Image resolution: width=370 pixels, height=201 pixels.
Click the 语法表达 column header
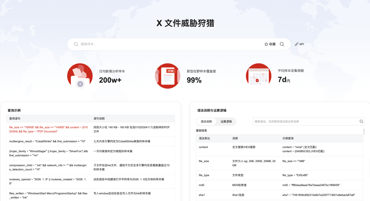[x=204, y=138]
